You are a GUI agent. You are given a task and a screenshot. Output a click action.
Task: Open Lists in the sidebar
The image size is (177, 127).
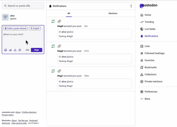tap(145, 46)
